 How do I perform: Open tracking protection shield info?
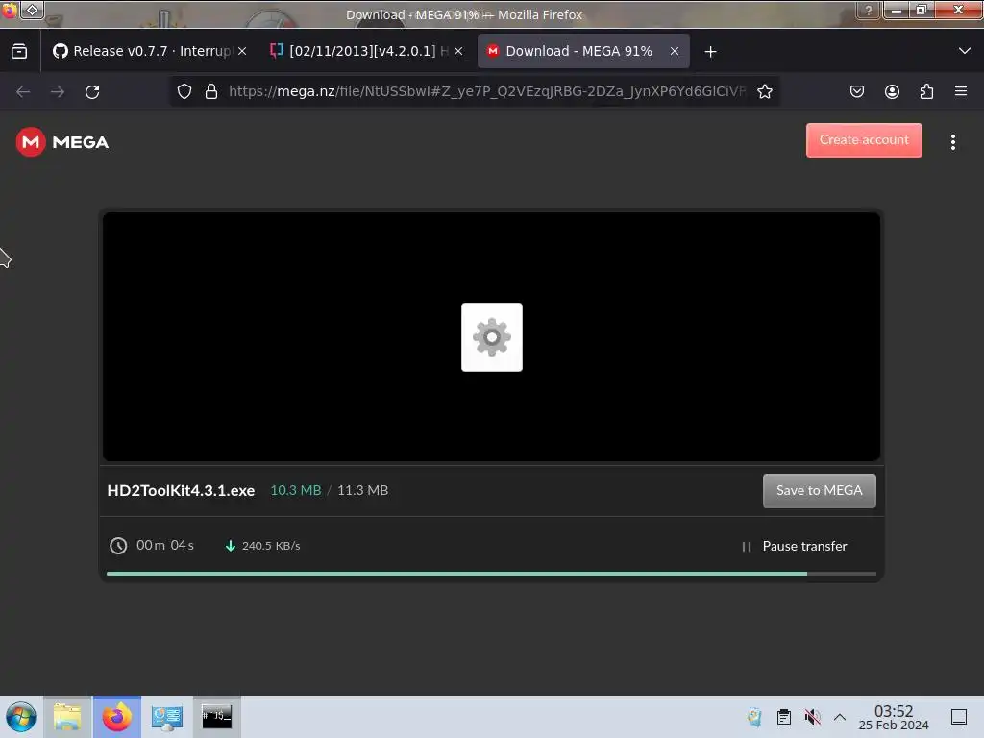(x=184, y=91)
